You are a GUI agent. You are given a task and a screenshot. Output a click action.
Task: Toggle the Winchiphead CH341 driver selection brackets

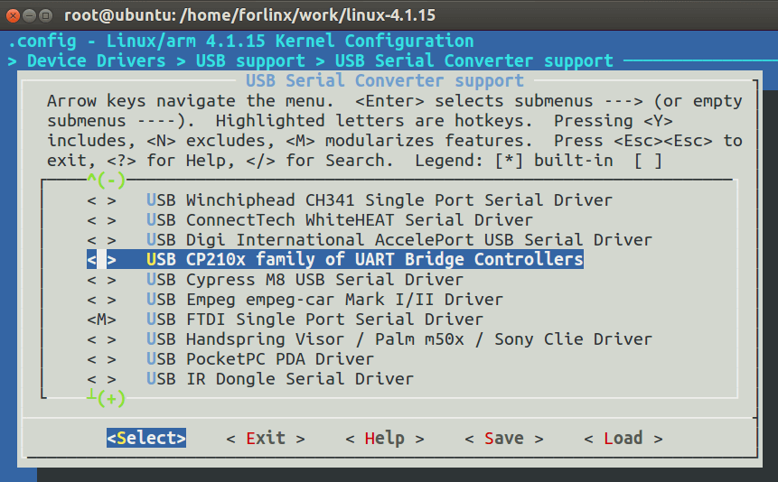point(102,200)
